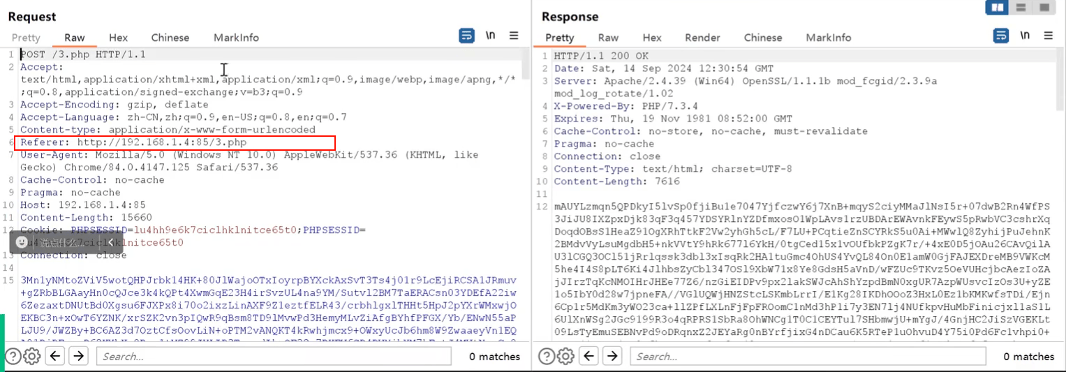The image size is (1066, 372).
Task: Click the Response panel vertical scrollbar
Action: point(1060,80)
